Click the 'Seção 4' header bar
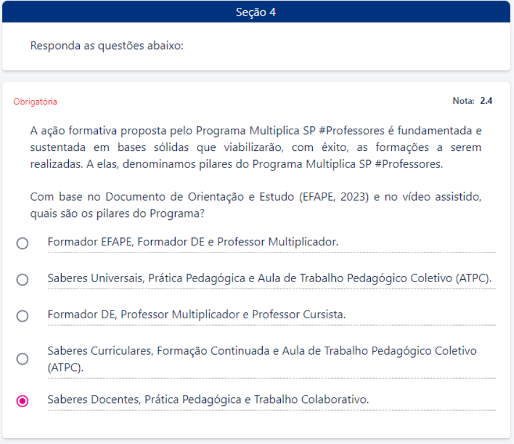The width and height of the screenshot is (514, 444). click(256, 12)
